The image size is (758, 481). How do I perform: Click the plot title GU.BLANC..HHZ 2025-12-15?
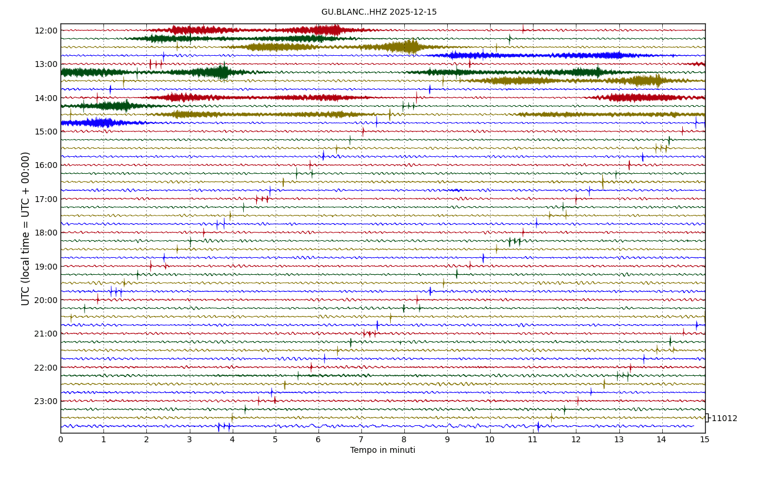tap(378, 12)
